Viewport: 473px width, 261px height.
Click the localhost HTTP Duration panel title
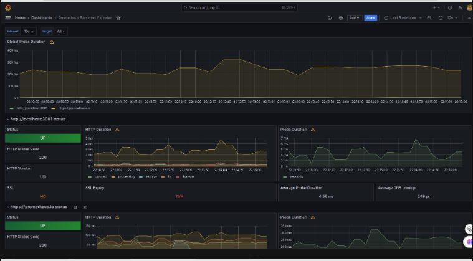pyautogui.click(x=98, y=130)
